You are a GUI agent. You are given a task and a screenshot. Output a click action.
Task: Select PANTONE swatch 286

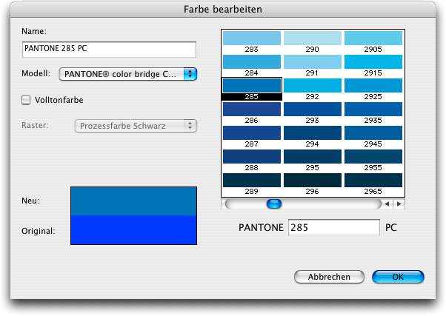click(x=252, y=109)
